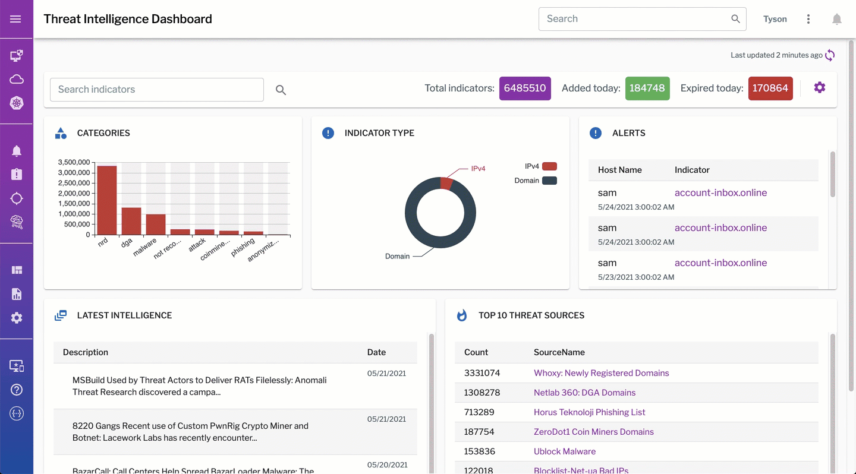Click the Last updated 2 minutes ago text

(776, 55)
